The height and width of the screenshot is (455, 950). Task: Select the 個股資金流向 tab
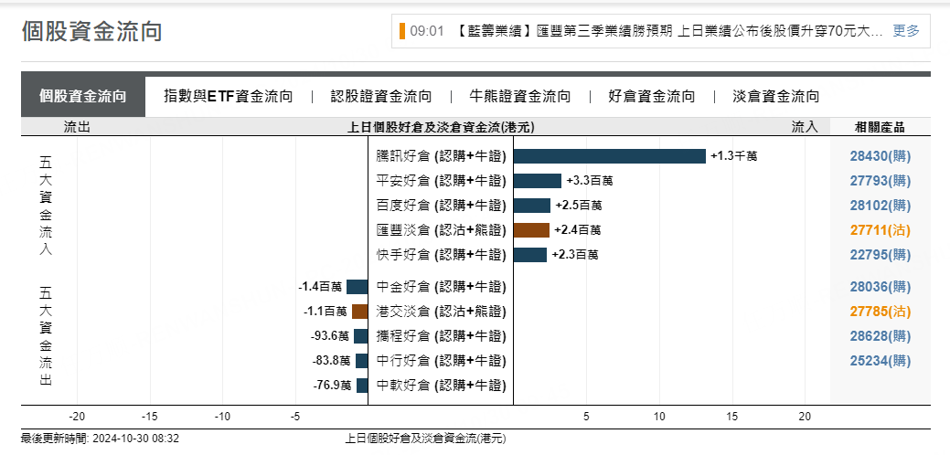pyautogui.click(x=83, y=96)
